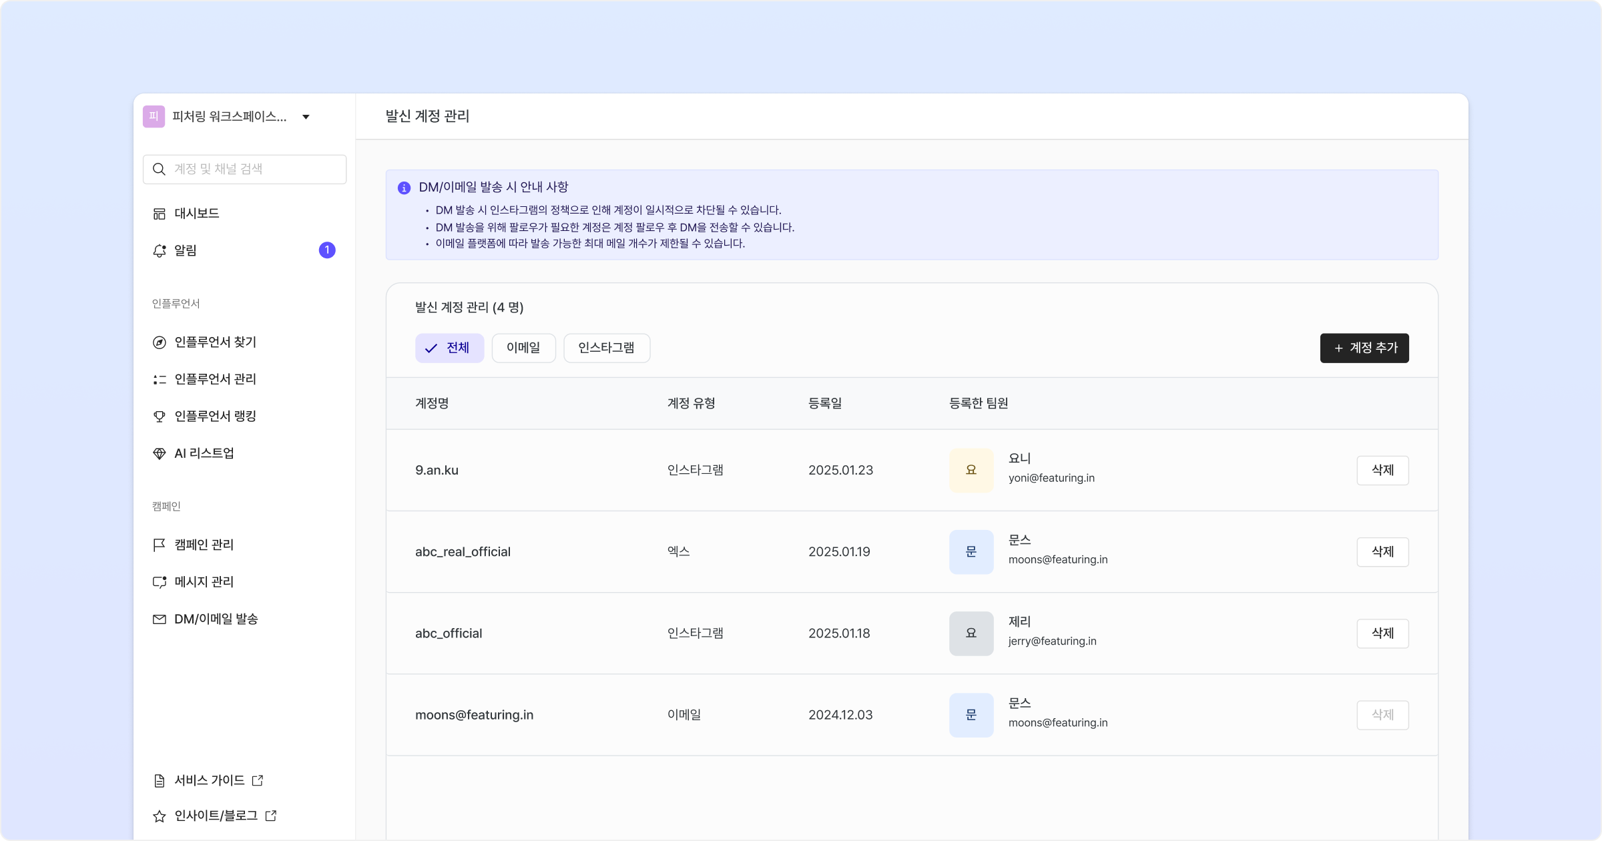Click the 등록한 팀원 column header
The height and width of the screenshot is (841, 1602).
coord(979,404)
